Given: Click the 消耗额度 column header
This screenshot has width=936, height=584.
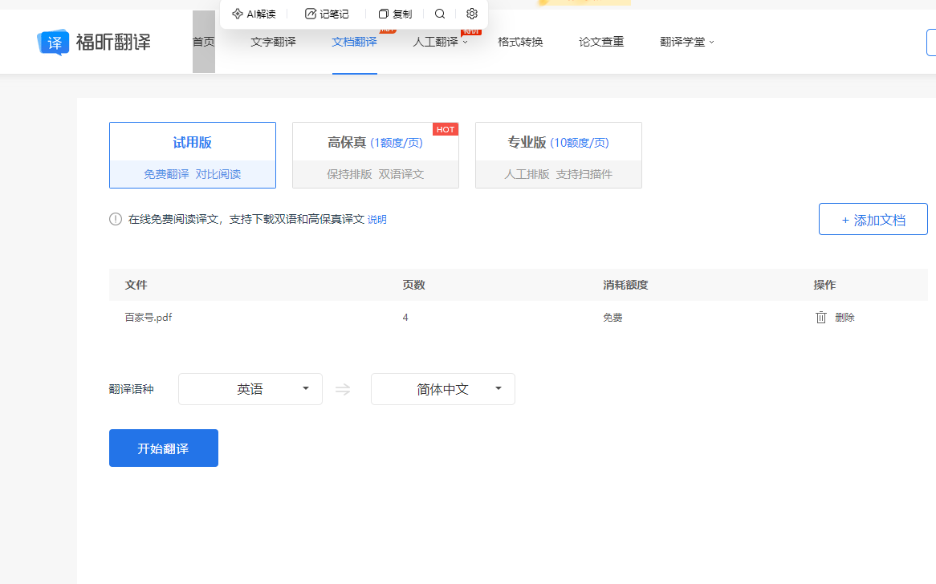Looking at the screenshot, I should point(625,285).
